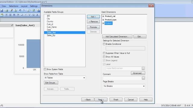Toggle the Show Legend checkbox
Viewport: 193px width, 108px height.
104,61
